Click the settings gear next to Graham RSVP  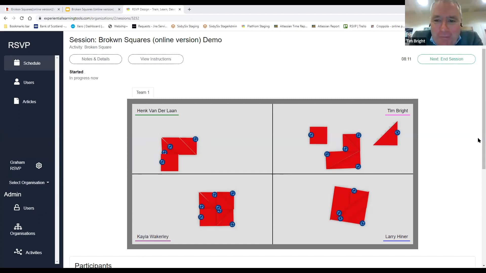[39, 166]
